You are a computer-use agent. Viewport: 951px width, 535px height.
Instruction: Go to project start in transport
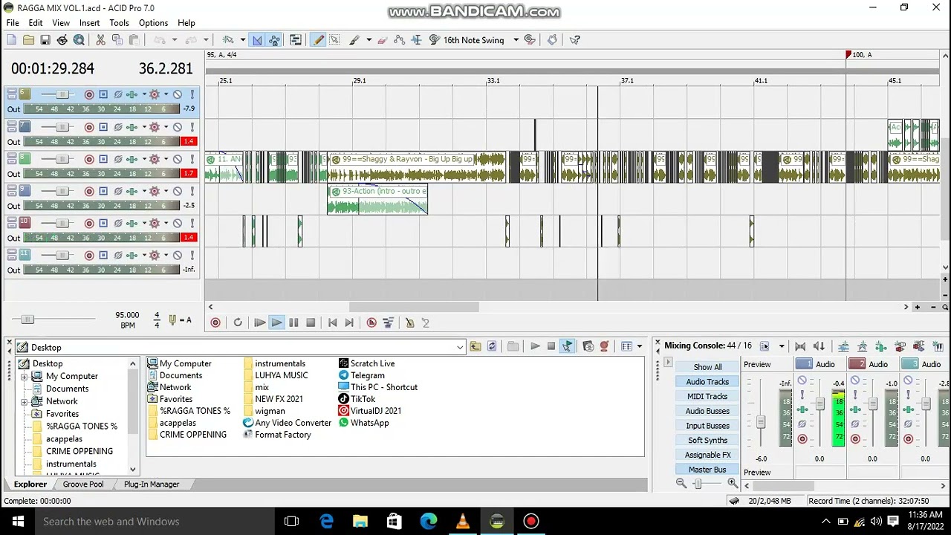[x=332, y=322]
